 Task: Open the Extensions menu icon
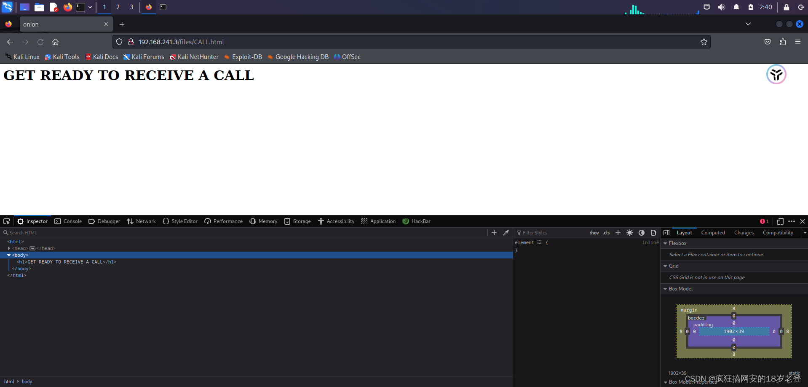pos(783,42)
